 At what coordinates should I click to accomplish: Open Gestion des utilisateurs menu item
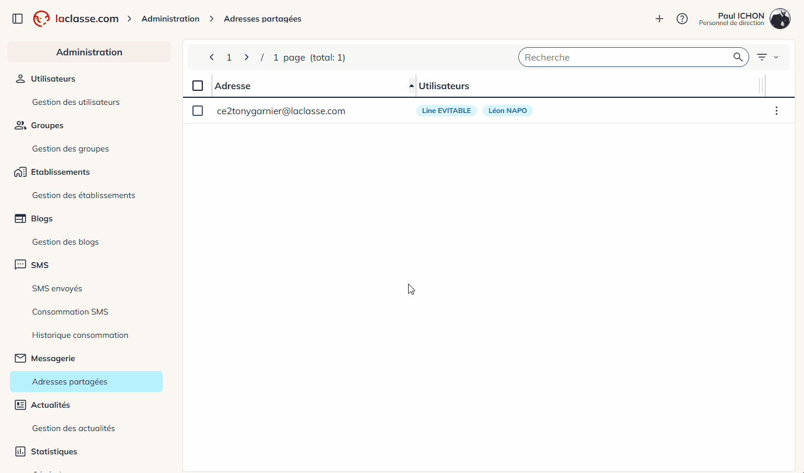pos(76,102)
